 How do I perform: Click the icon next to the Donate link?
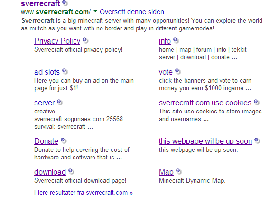64,140
